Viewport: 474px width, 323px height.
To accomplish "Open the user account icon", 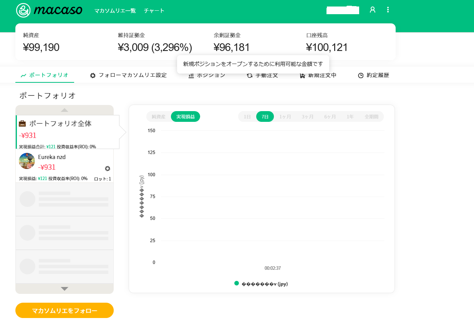I will point(372,10).
